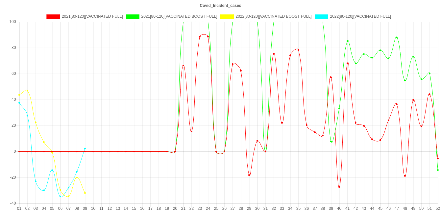The height and width of the screenshot is (220, 441).
Task: Click the red data point at week 40 minimum
Action: [339, 187]
